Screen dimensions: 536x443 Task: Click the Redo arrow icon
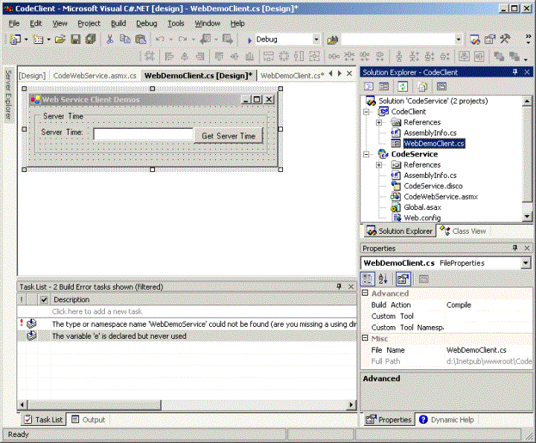[182, 39]
